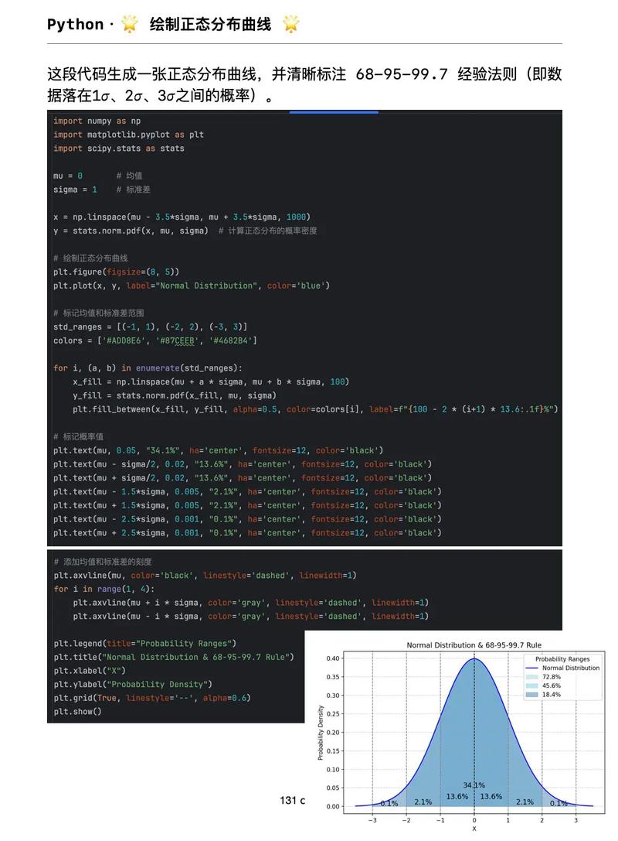Toggle the 13.6% shaded region label
The height and width of the screenshot is (841, 618).
tap(457, 796)
